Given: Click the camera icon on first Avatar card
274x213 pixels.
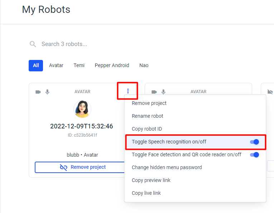Looking at the screenshot, I should 38,92.
